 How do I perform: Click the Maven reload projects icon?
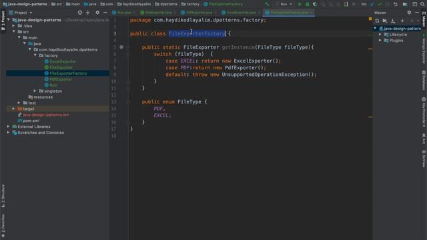click(x=377, y=21)
